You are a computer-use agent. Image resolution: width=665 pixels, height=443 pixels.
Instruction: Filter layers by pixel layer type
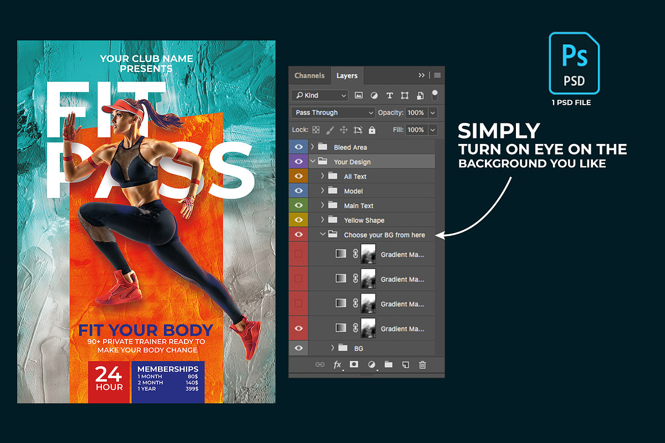(x=359, y=95)
